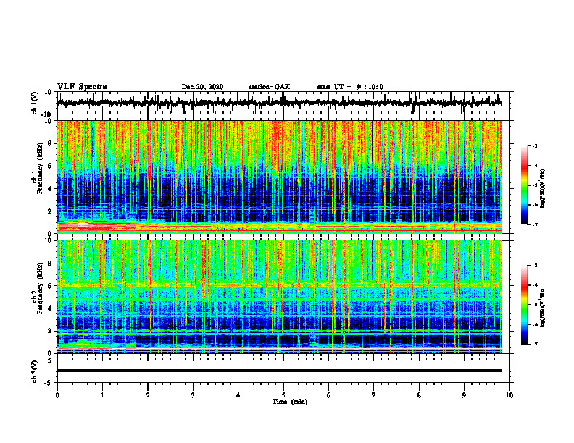Viewport: 574px width, 443px height.
Task: Click the ch.1 log(PSD) color bar
Action: coord(525,185)
